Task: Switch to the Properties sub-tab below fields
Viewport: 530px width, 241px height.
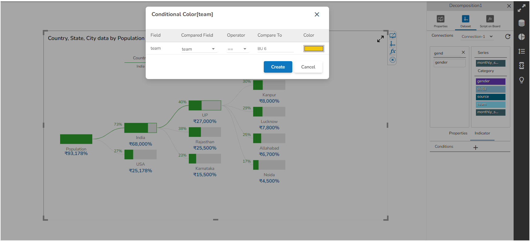Action: pos(458,133)
